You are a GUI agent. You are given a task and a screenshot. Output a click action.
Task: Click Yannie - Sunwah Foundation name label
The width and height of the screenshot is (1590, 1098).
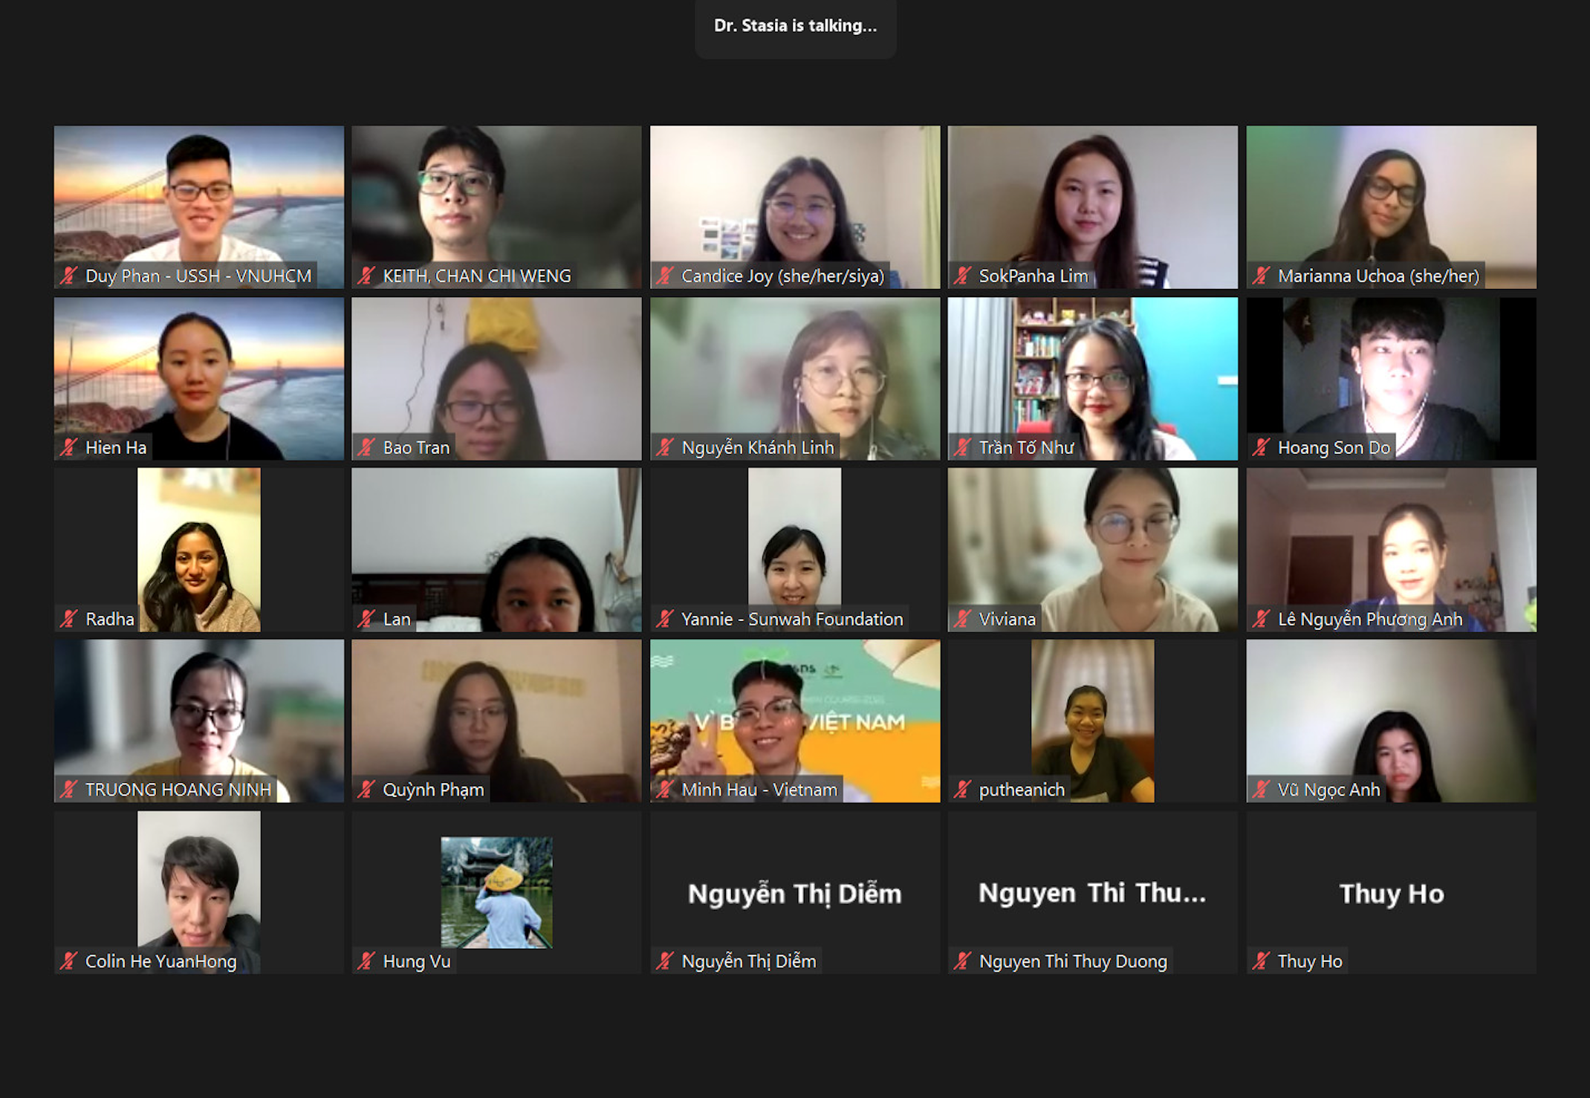click(x=792, y=619)
